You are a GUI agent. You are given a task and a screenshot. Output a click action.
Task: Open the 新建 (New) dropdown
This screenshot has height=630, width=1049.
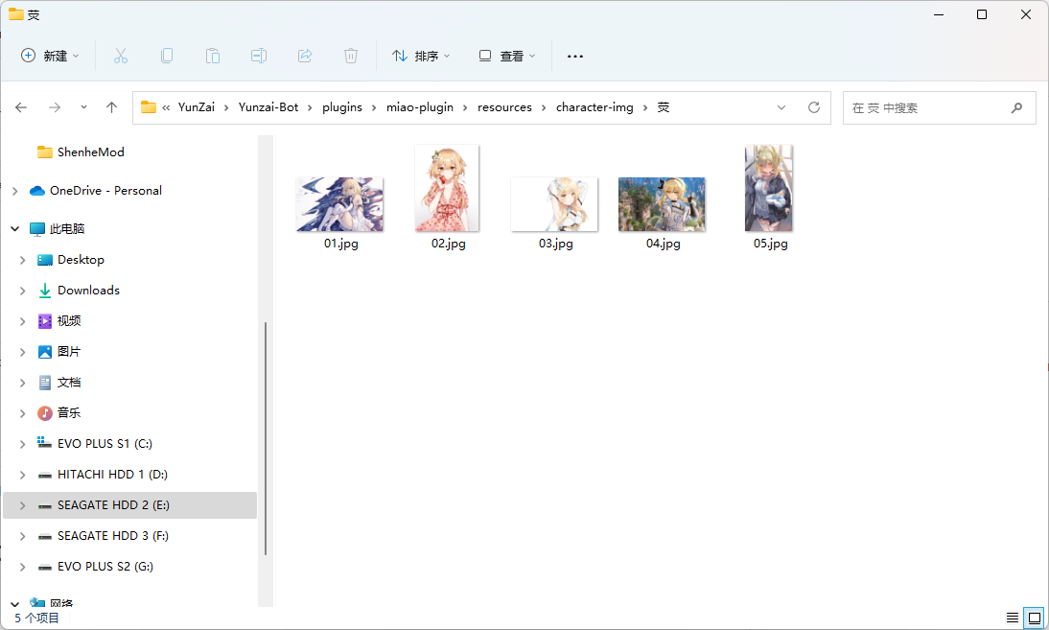[50, 56]
